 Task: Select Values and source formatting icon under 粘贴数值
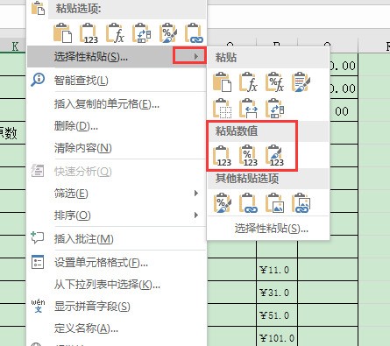pos(274,156)
